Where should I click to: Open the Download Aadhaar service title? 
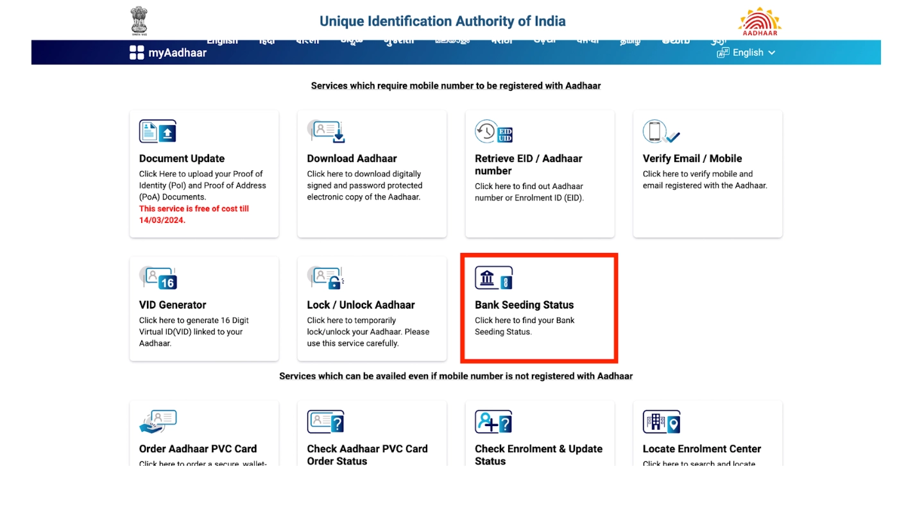(x=352, y=159)
